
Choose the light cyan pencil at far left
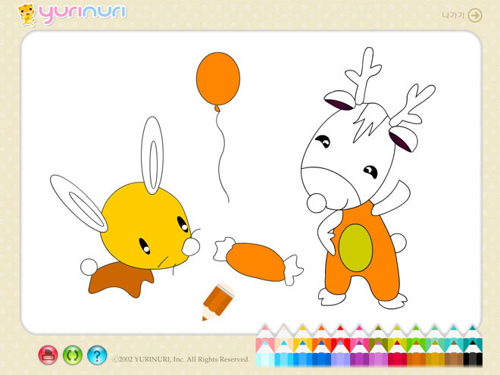tap(264, 358)
